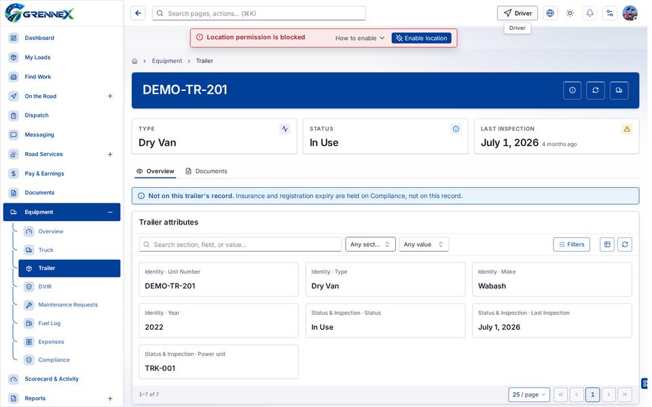Click the refresh icon in DEMO-TR-201 header

tap(596, 90)
